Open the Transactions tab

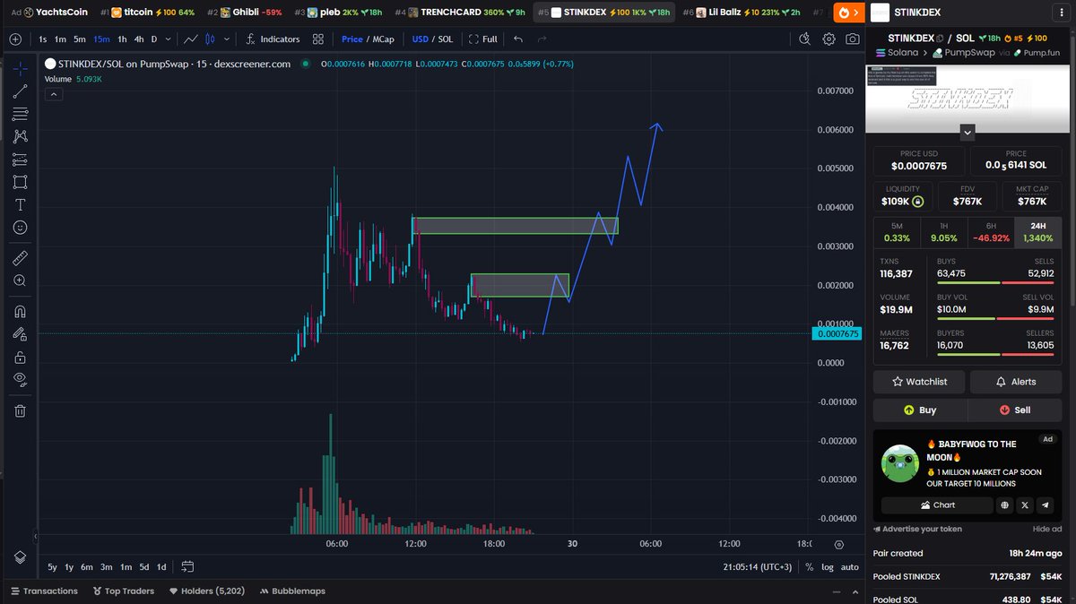pyautogui.click(x=44, y=591)
